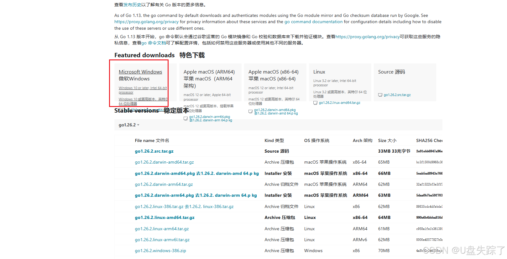
Task: Click go1.26.2.windows-386.zip in the table
Action: (160, 251)
